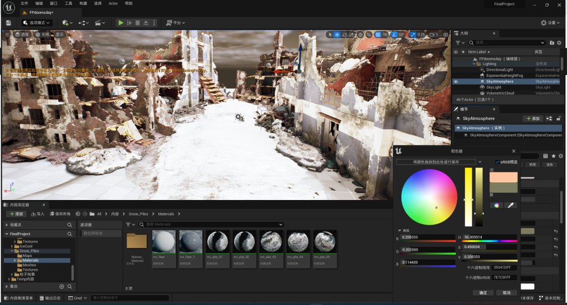Activate the Translate transform tool
Viewport: 567px width, 305px height.
click(337, 35)
